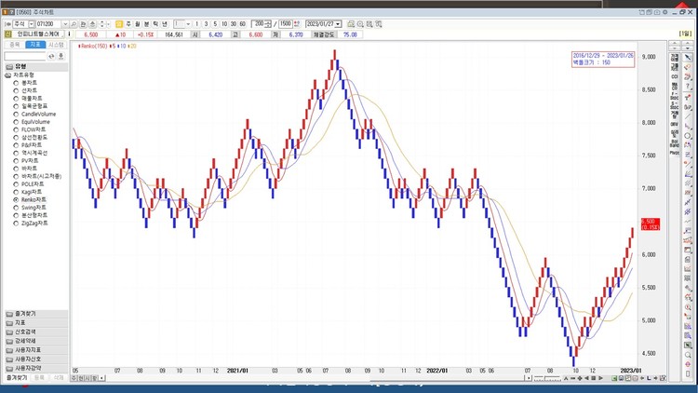Click the arrow pointer tool in right toolbar
The image size is (698, 393).
tap(688, 56)
